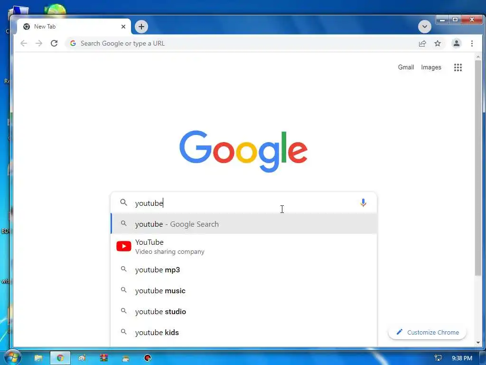Open Gmail link

[406, 67]
